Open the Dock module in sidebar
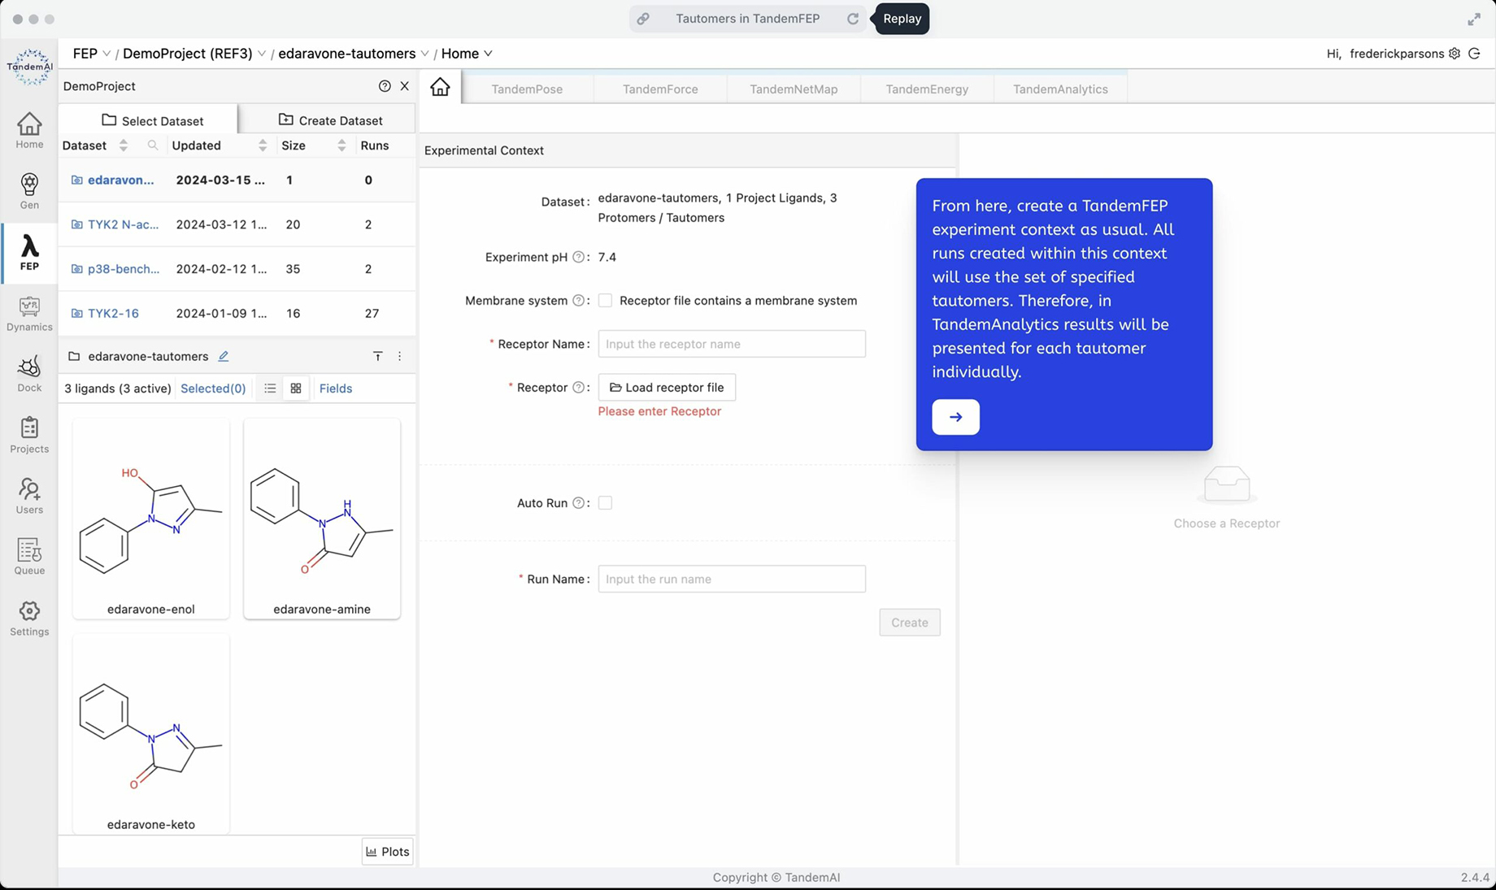Viewport: 1496px width, 890px height. 29,374
